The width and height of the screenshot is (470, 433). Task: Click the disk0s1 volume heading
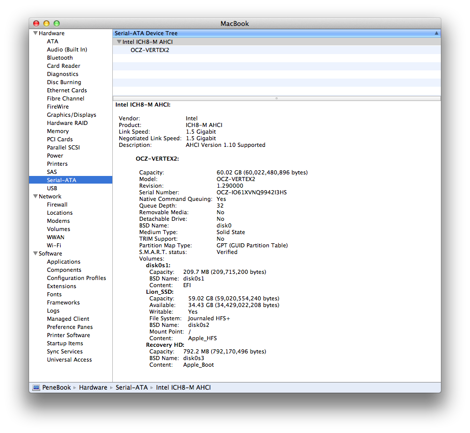pyautogui.click(x=158, y=266)
